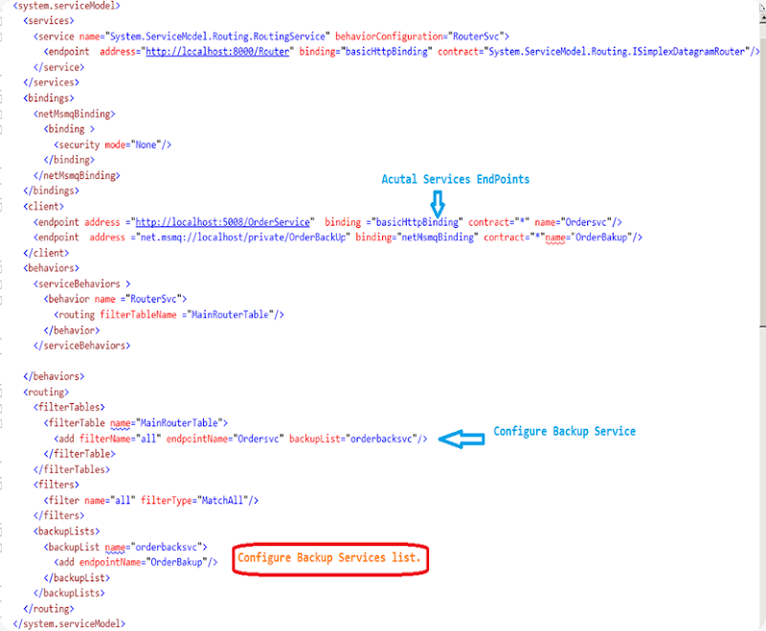Click the backupList="orderbacksvc" attribute
This screenshot has width=766, height=631.
coord(353,439)
